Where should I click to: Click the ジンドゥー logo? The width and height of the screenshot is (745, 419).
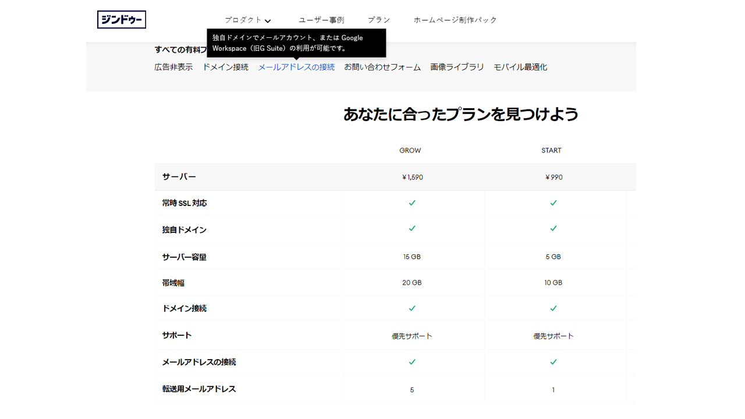coord(121,20)
